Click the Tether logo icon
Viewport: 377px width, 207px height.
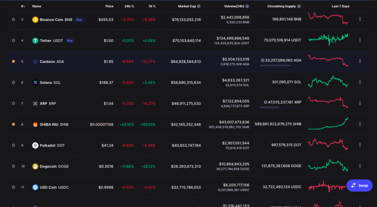35,41
